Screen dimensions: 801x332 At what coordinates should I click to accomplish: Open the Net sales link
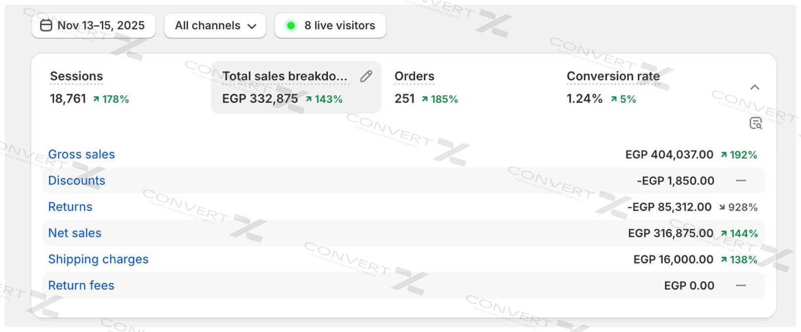point(75,233)
